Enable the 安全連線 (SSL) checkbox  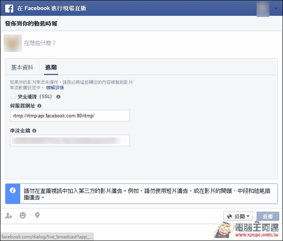[x=13, y=96]
